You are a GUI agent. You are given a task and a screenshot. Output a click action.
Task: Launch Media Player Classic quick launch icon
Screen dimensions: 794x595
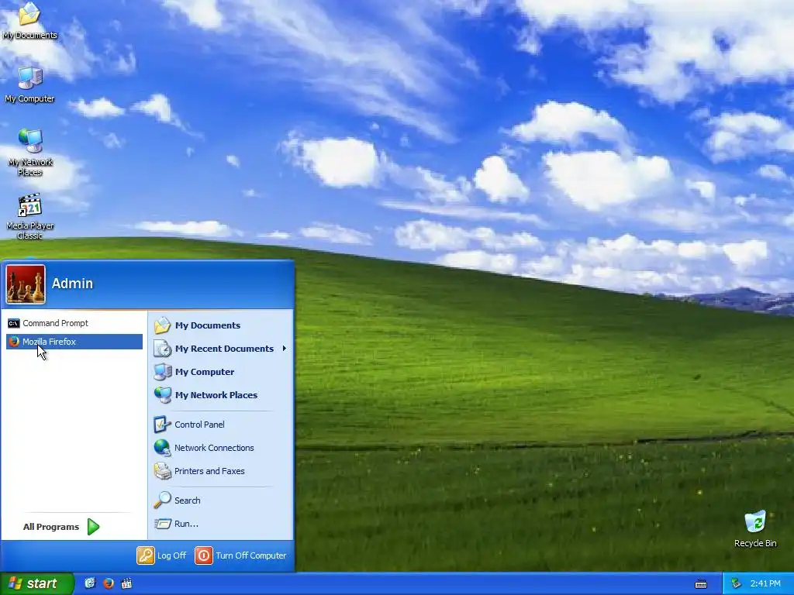tap(126, 583)
